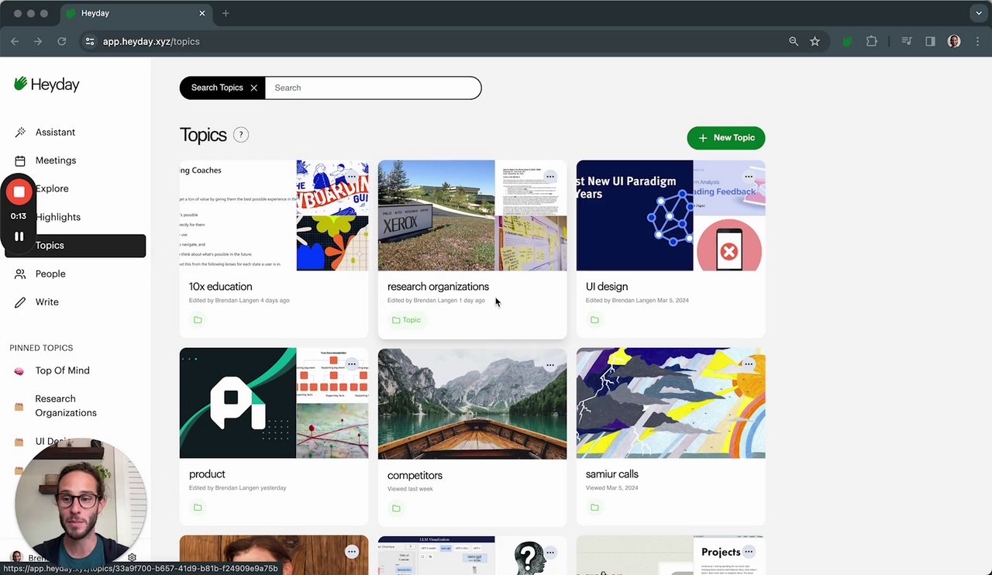Viewport: 992px width, 575px height.
Task: Click the Assistant magic wand icon
Action: [x=20, y=133]
